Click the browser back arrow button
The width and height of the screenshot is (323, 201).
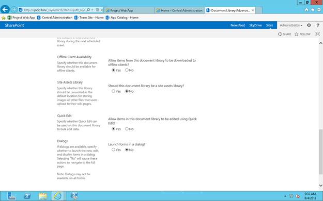(x=5, y=10)
